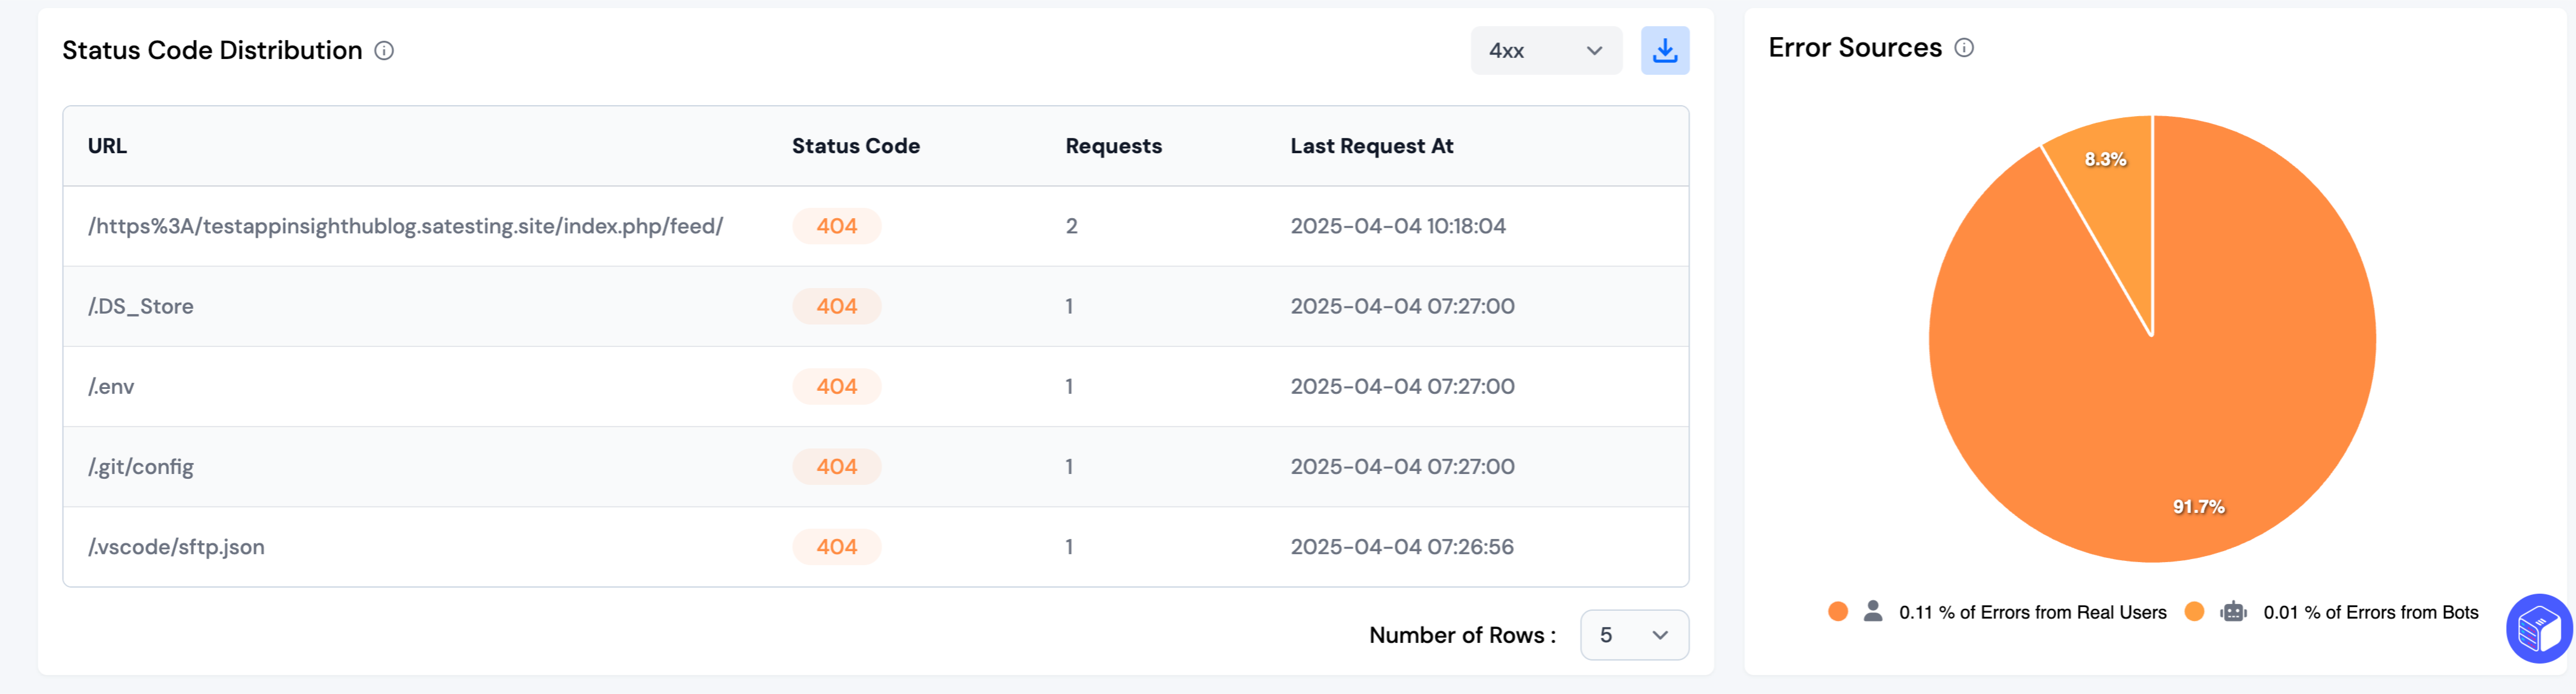Click the URL column header
2576x694 pixels.
107,146
